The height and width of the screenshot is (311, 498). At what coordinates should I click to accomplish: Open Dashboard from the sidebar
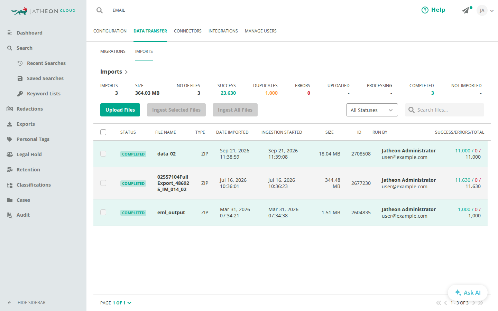click(29, 33)
